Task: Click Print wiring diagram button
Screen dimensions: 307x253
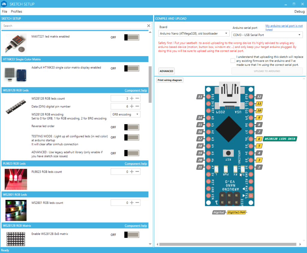Action: [170, 80]
